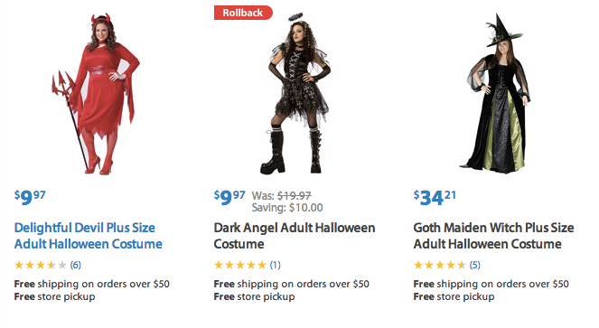Click the $9.97 price of the Devil costume
Screen dimensions: 599x328
click(x=30, y=198)
